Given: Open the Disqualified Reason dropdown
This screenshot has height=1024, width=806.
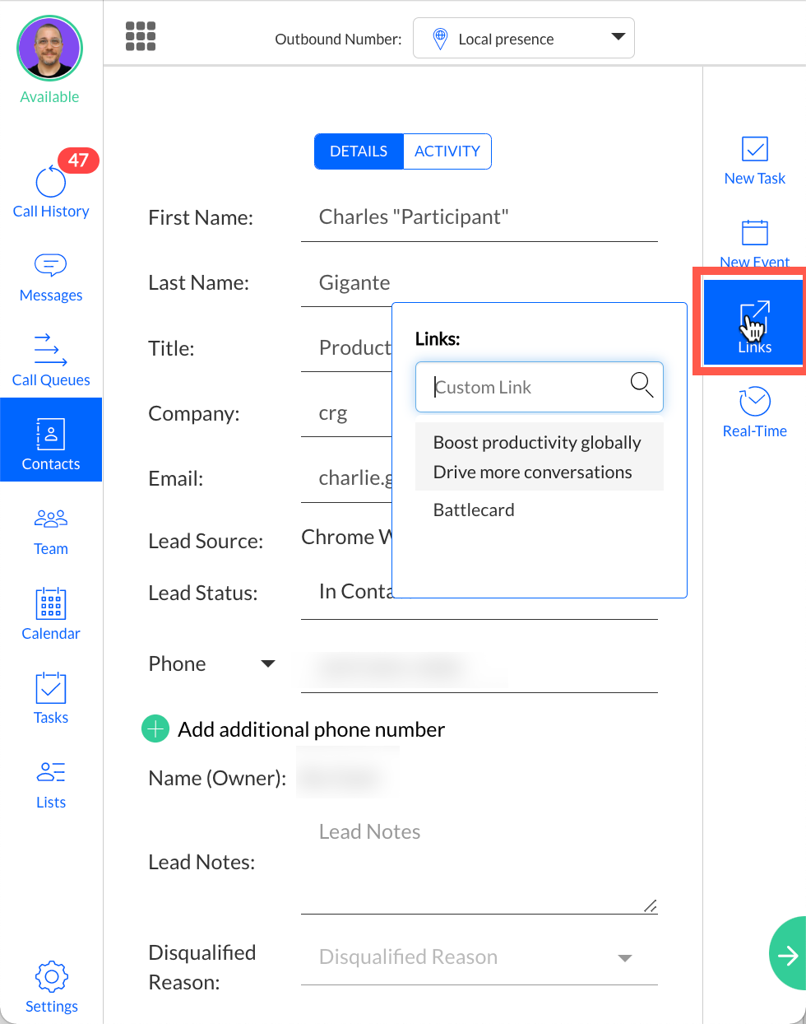Looking at the screenshot, I should coord(479,957).
